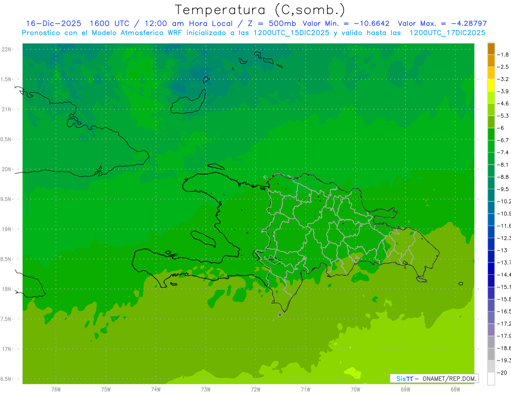This screenshot has width=511, height=395.
Task: Pick the light gray swatch between -19.3 and -20
Action: 491,366
